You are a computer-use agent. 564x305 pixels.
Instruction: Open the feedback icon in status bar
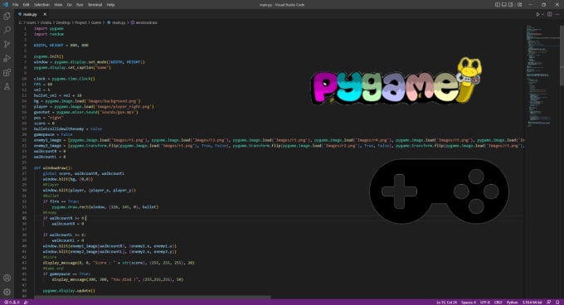click(548, 303)
